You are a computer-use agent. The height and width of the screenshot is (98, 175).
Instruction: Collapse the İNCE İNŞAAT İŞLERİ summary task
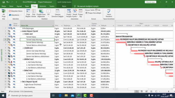[21, 82]
